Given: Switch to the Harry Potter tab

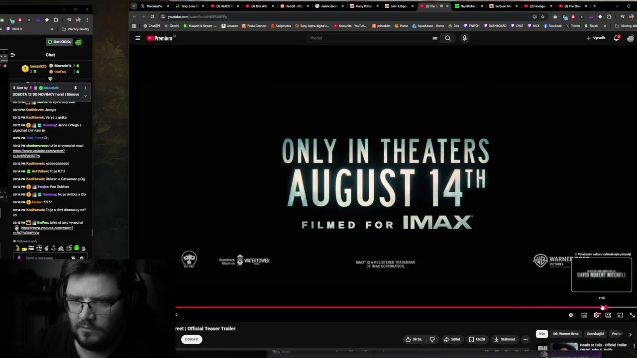Looking at the screenshot, I should tap(364, 6).
